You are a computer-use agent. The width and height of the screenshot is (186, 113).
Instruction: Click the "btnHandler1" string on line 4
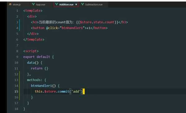72,28
